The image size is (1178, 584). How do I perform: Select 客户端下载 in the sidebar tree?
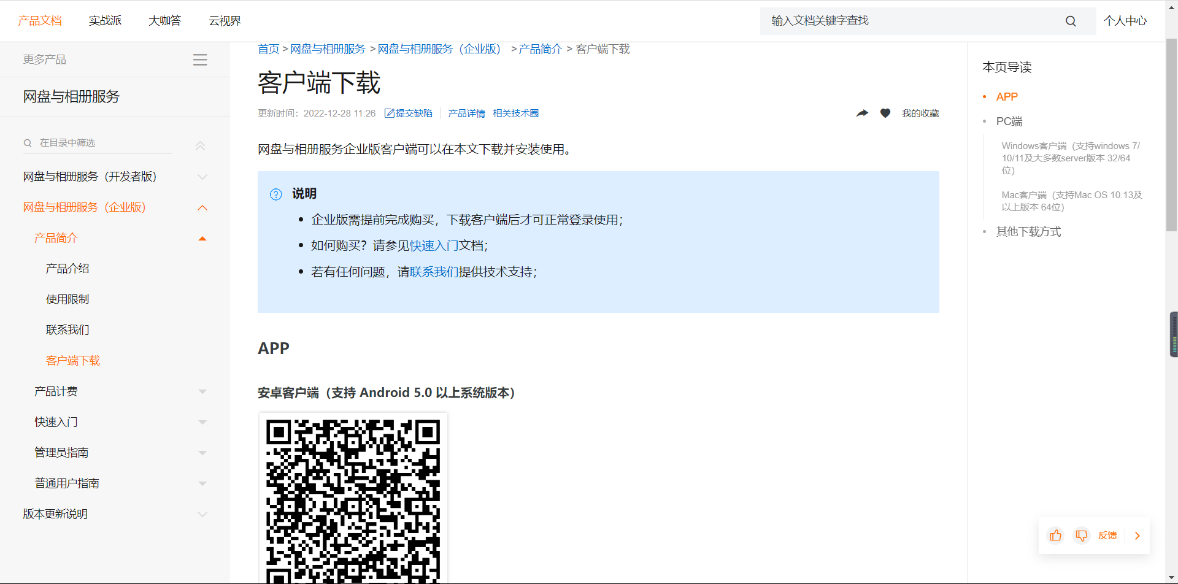(x=73, y=361)
